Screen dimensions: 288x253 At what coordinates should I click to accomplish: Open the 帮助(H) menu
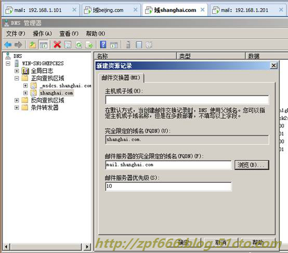coord(96,34)
